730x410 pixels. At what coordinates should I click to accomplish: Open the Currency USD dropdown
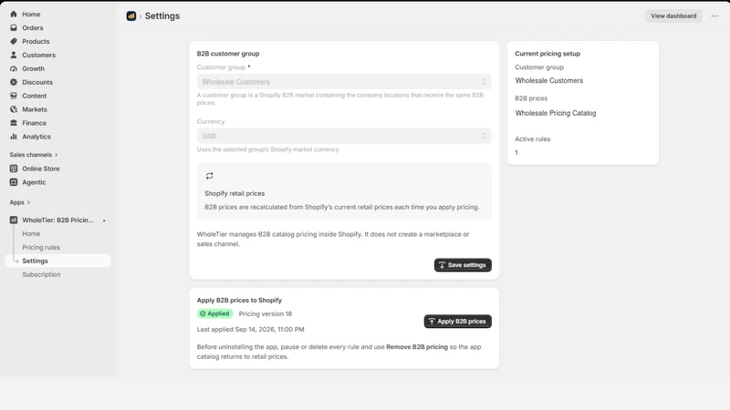tap(344, 136)
